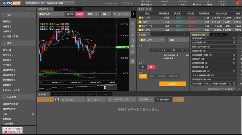Switch to the ニュース tab
Image resolution: width=242 pixels, height=135 pixels.
[59, 9]
